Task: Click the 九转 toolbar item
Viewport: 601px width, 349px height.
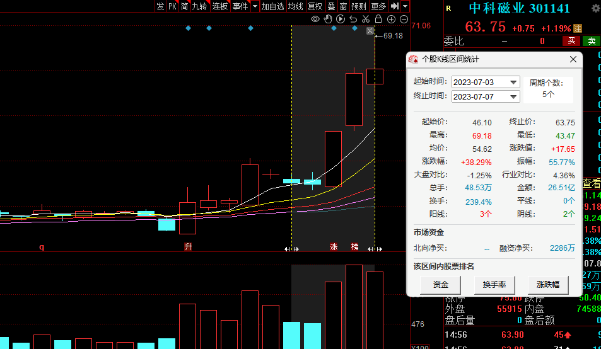Action: pos(199,6)
